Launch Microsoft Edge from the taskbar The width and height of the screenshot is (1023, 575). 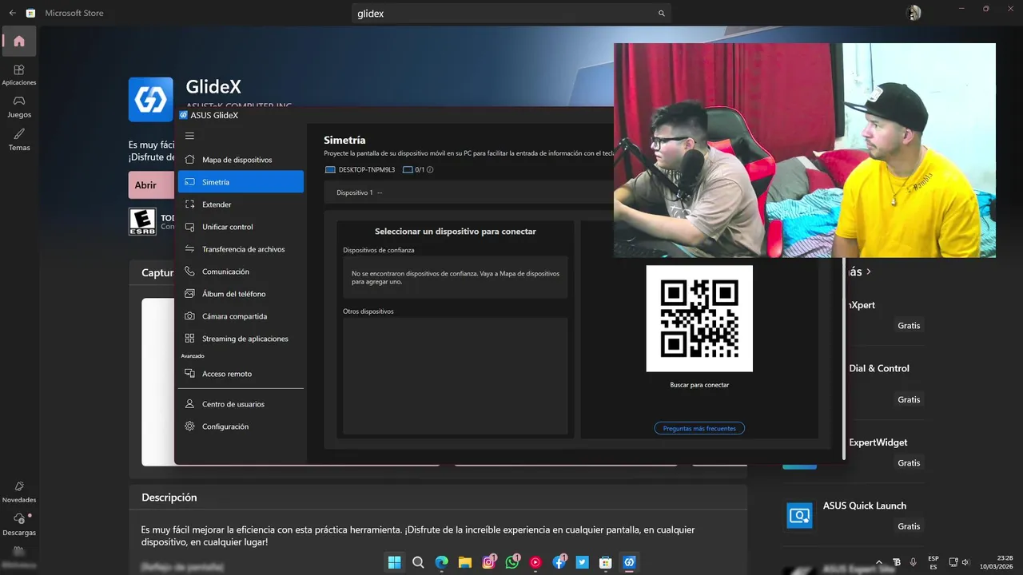point(442,562)
